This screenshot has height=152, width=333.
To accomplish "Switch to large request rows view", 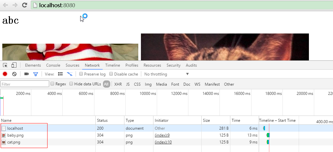I will [x=60, y=74].
